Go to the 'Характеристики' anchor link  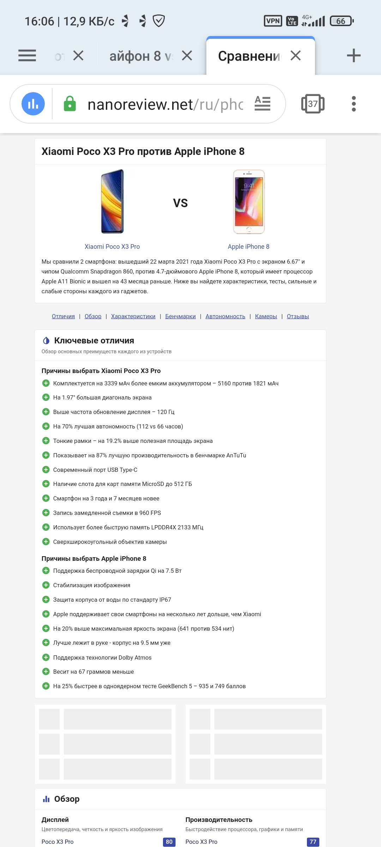pos(133,316)
